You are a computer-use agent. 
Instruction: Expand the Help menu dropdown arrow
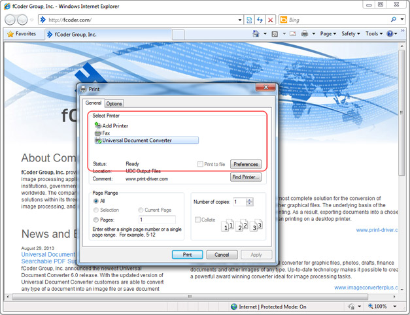click(x=396, y=34)
